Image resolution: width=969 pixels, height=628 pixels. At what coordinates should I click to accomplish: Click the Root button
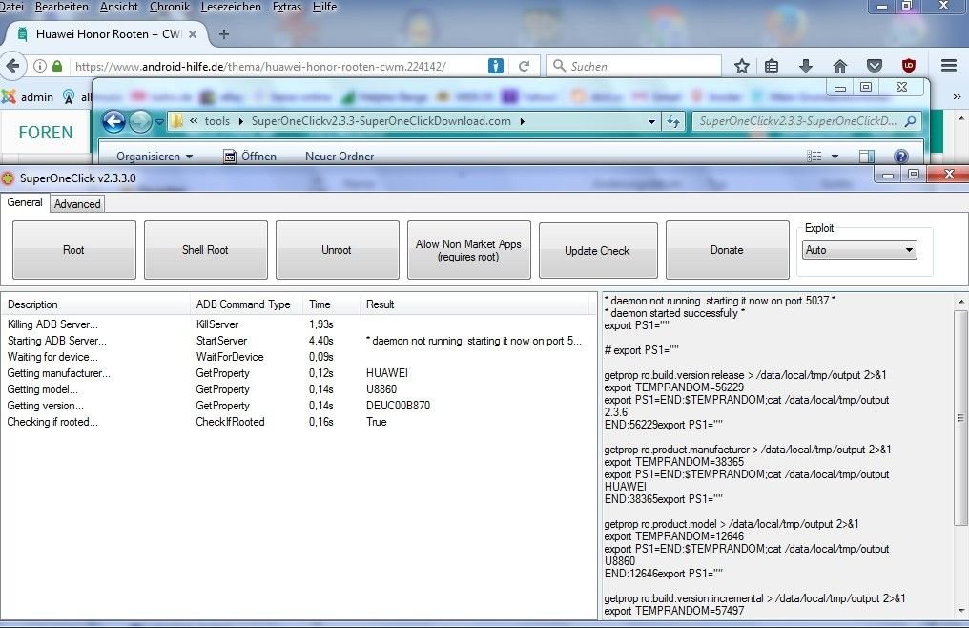click(x=74, y=250)
